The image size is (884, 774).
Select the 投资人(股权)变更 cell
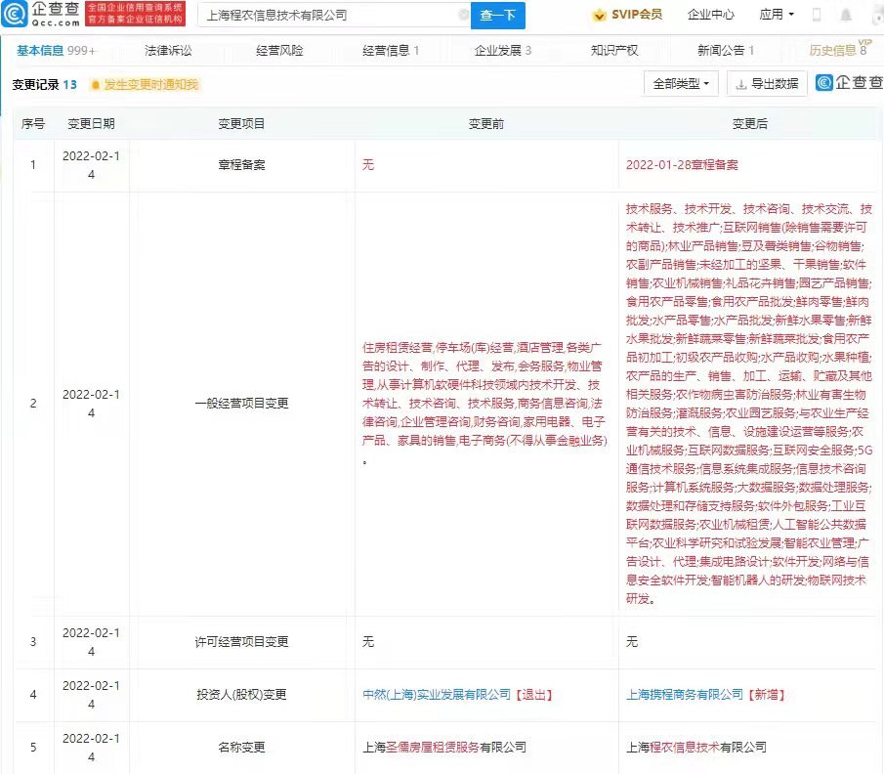point(241,695)
